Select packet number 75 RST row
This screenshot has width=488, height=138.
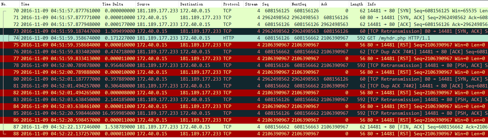[x=244, y=45]
